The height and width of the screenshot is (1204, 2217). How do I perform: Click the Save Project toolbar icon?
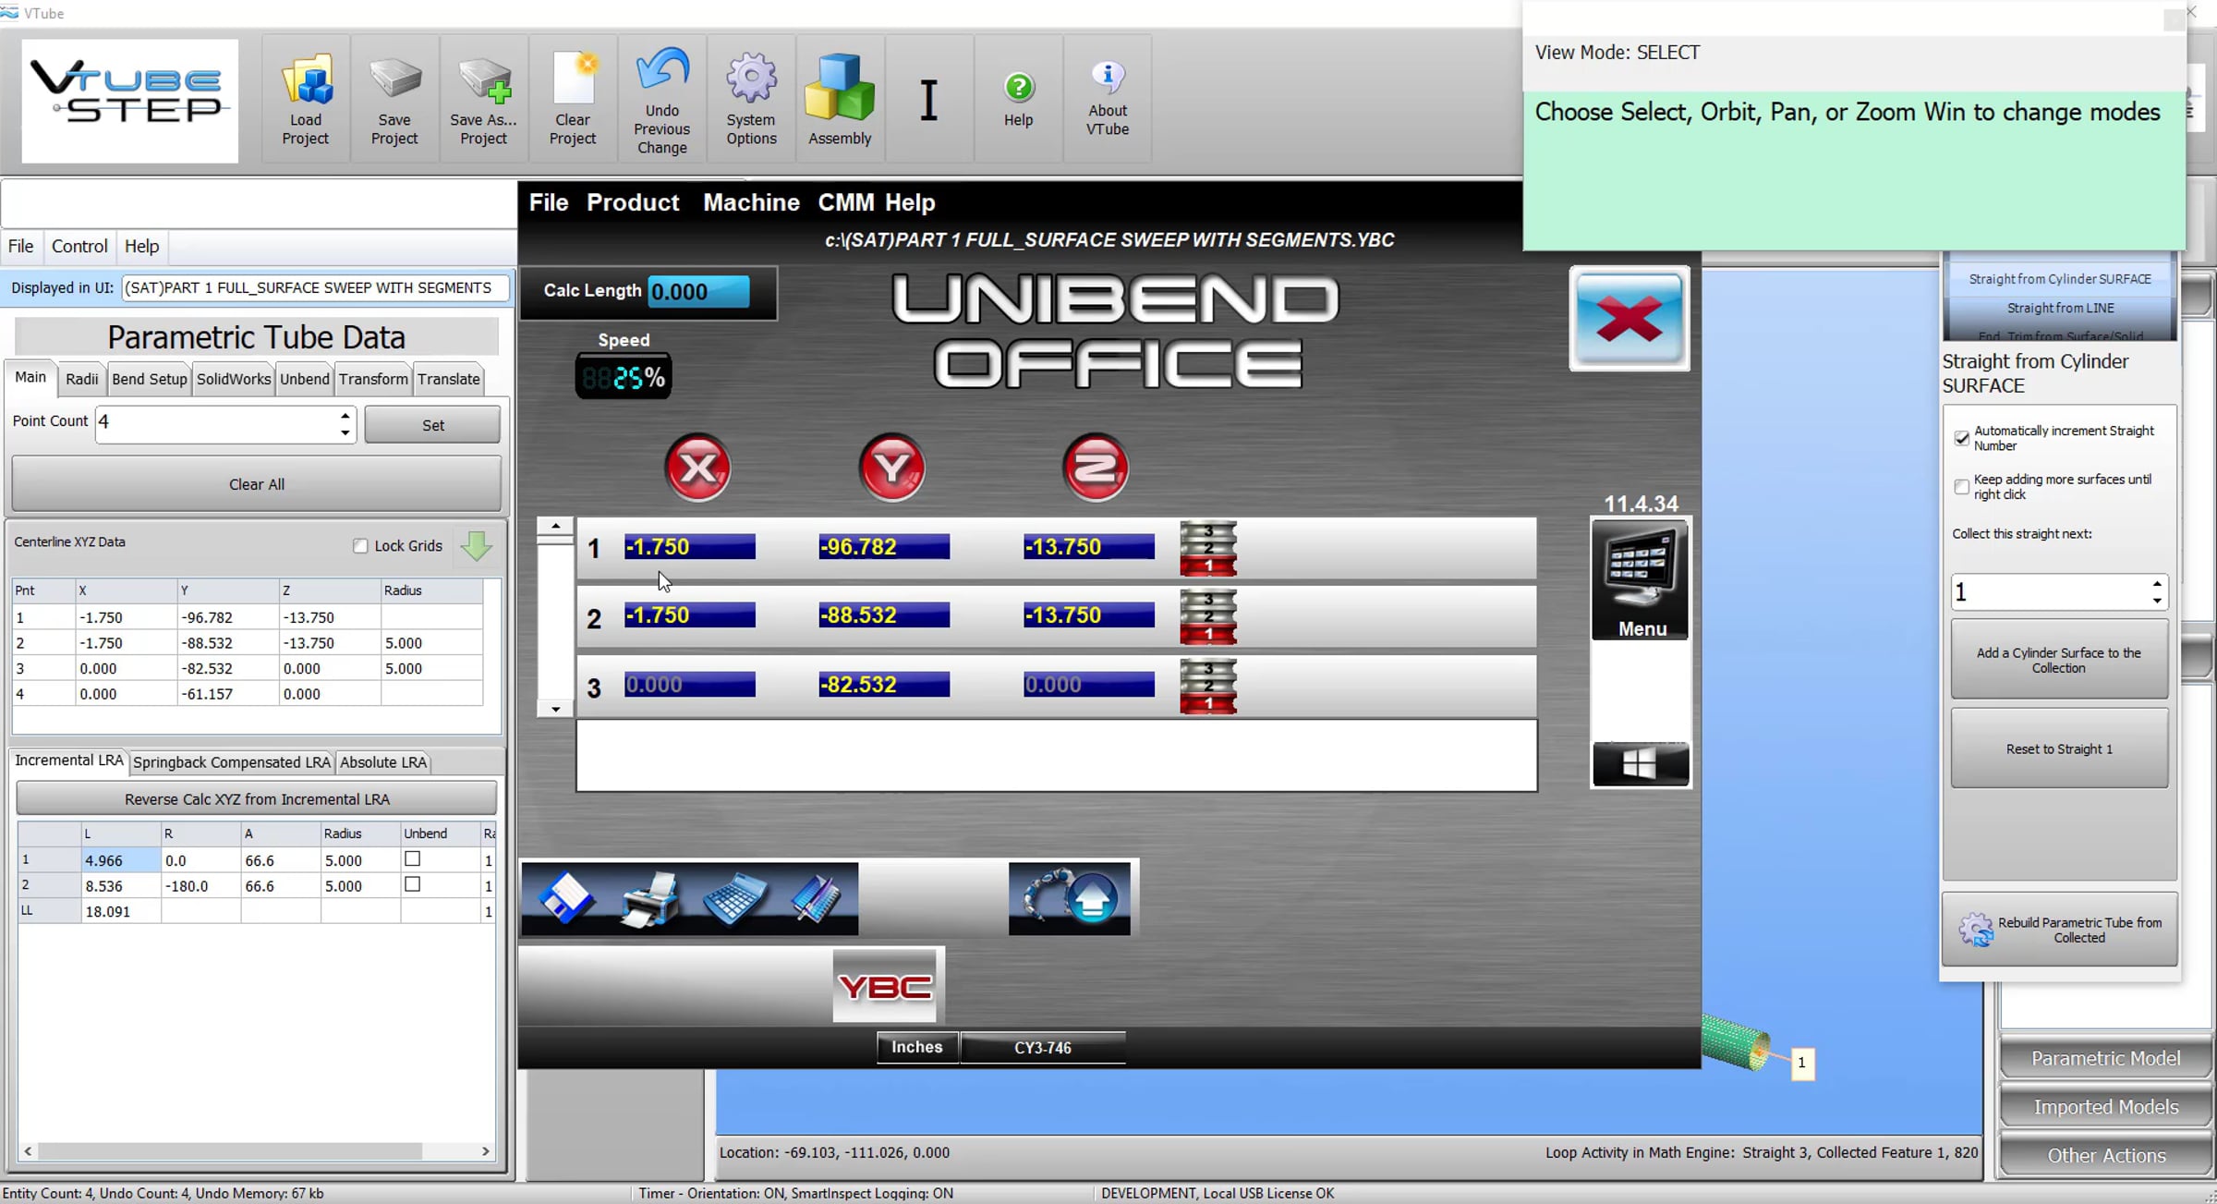click(394, 99)
